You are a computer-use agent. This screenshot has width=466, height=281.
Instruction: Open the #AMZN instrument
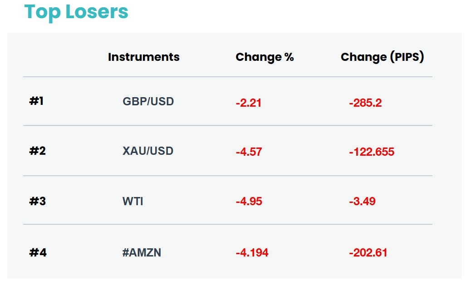[x=142, y=252]
